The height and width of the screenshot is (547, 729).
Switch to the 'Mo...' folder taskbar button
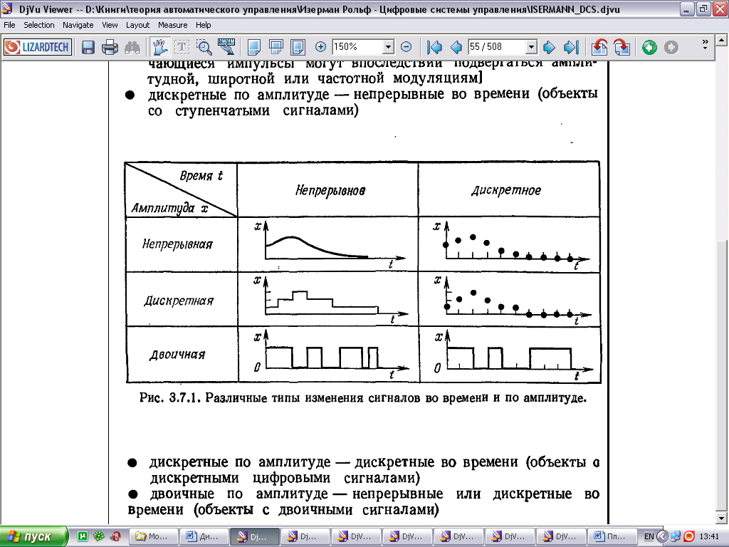point(153,537)
